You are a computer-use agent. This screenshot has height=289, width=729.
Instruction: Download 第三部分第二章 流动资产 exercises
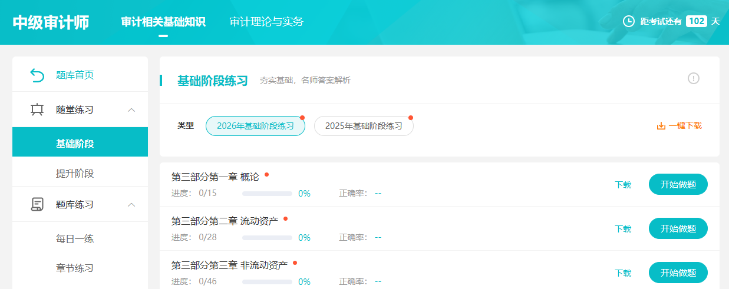(x=623, y=229)
